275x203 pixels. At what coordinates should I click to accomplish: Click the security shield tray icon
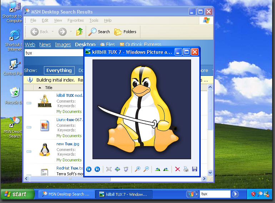click(253, 194)
